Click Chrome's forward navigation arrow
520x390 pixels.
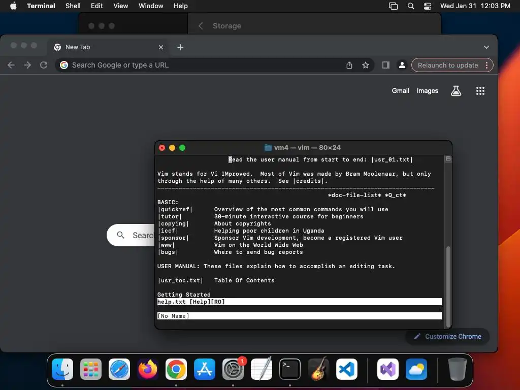[27, 65]
